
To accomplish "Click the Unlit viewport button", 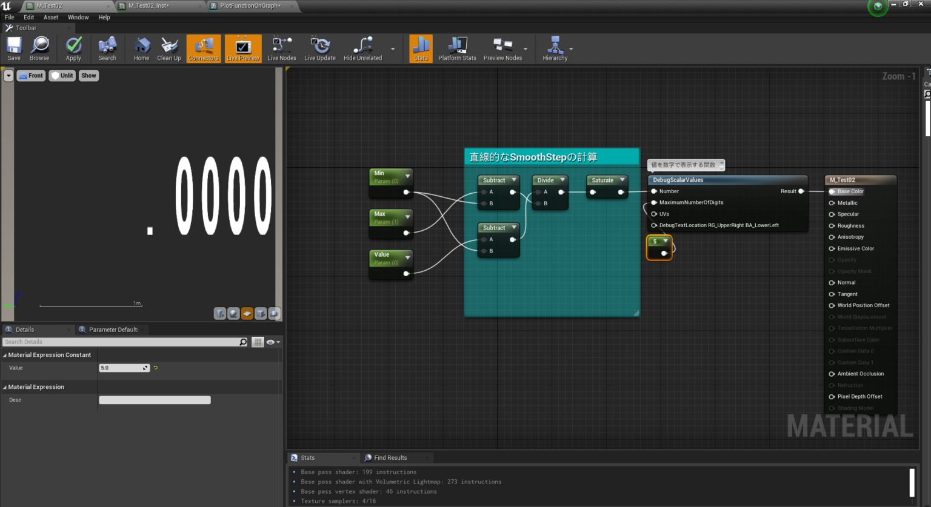I will point(62,75).
